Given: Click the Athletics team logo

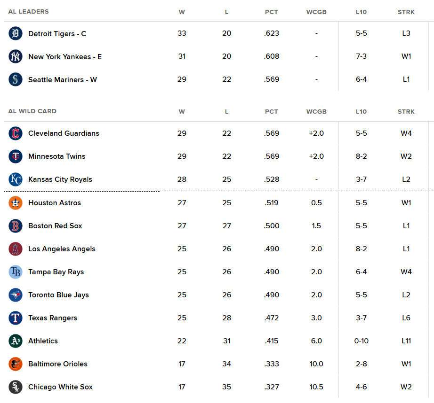Looking at the screenshot, I should click(16, 341).
